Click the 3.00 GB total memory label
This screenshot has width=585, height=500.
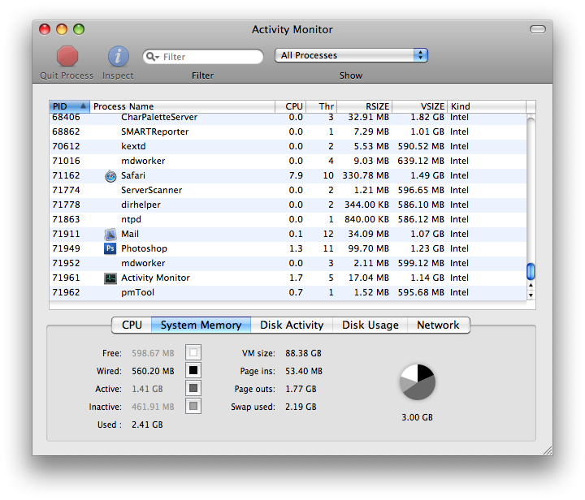pos(417,417)
